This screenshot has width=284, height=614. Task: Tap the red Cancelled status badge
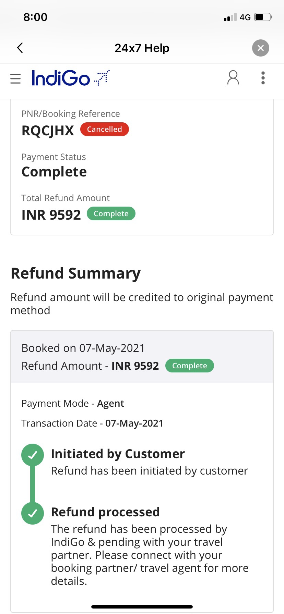pyautogui.click(x=104, y=129)
